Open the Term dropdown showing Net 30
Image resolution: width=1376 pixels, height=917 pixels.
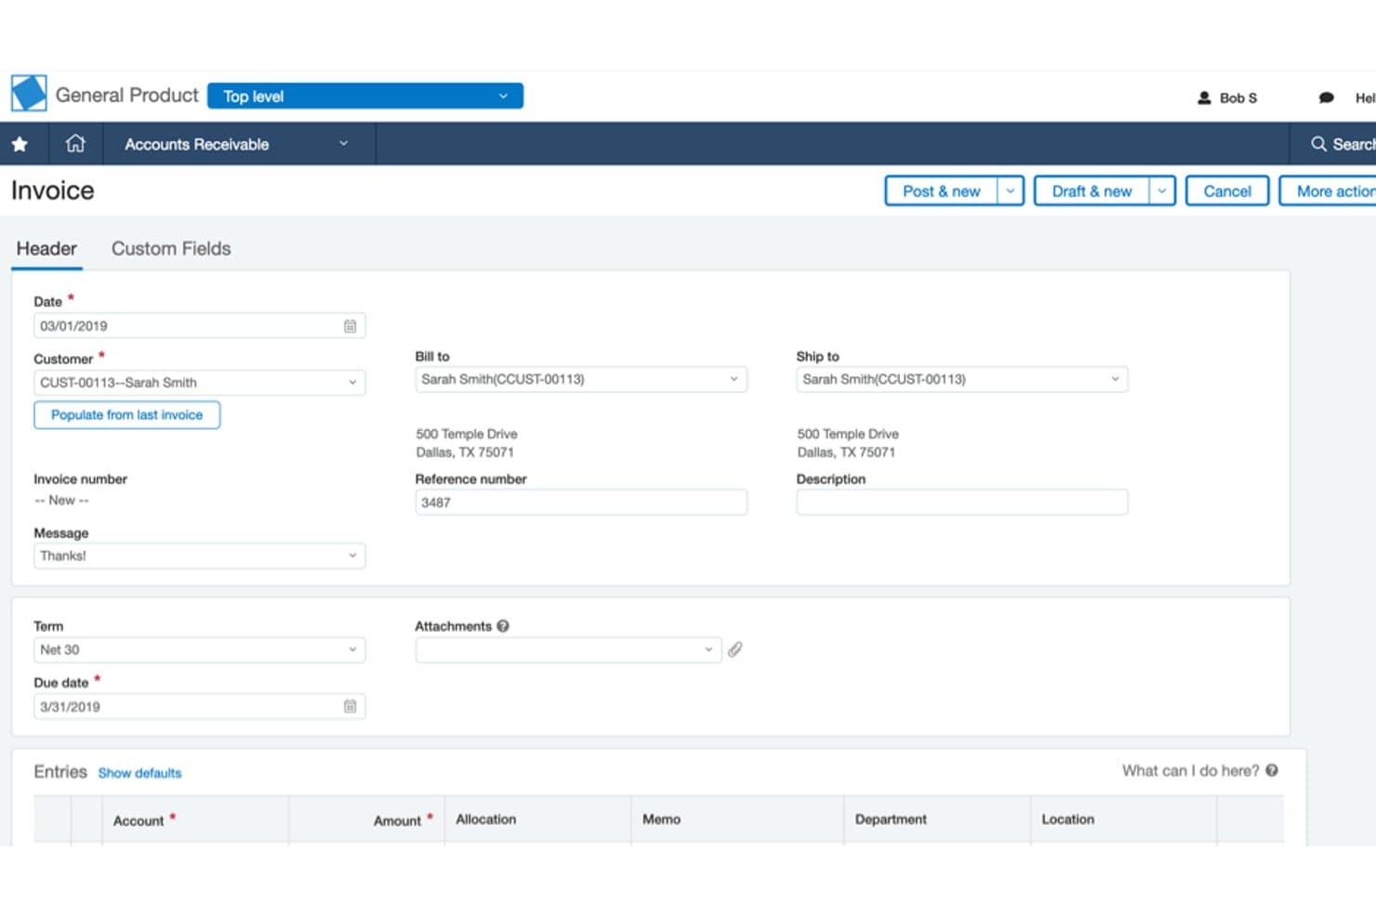click(x=199, y=649)
